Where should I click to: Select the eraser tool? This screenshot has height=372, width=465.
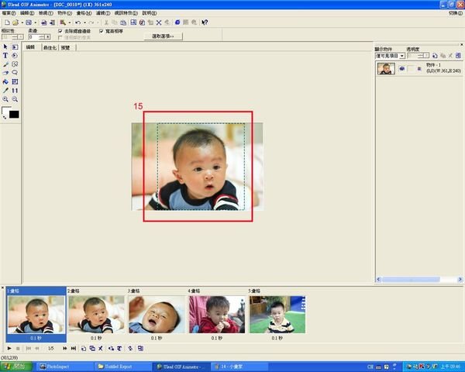(5, 73)
